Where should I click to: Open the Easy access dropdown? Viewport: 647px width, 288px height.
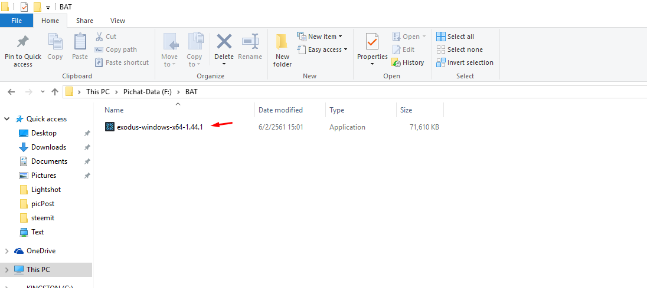point(345,49)
